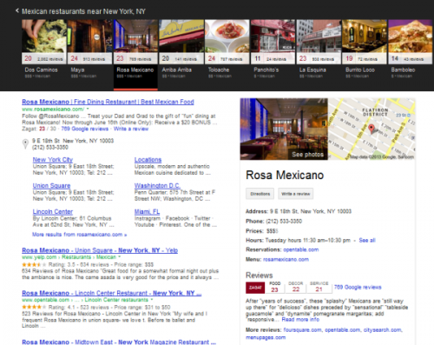Click the map pin icon beside address

tap(25, 143)
